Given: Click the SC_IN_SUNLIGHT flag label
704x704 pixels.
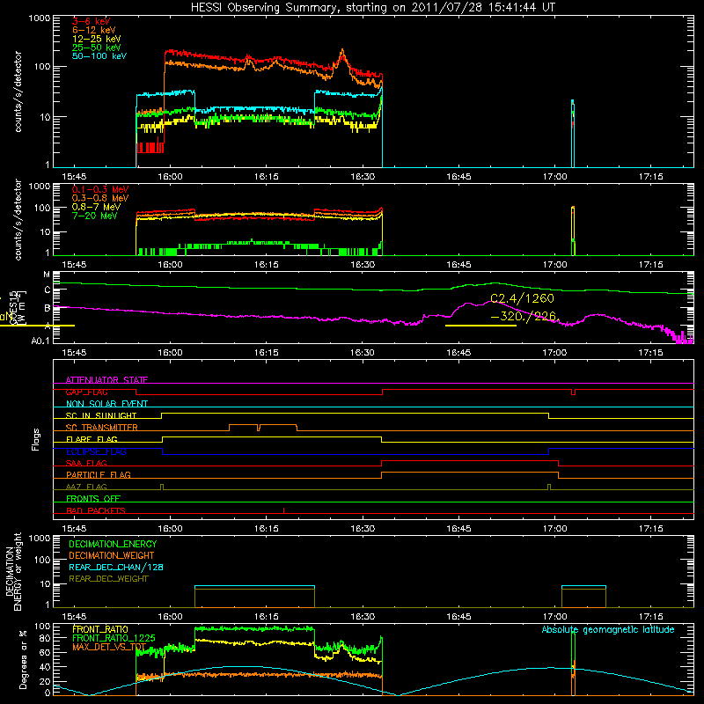Looking at the screenshot, I should point(101,415).
